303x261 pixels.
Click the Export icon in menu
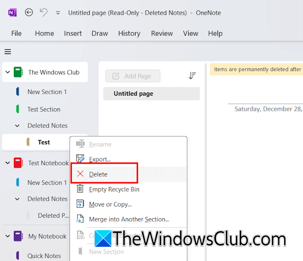point(80,158)
